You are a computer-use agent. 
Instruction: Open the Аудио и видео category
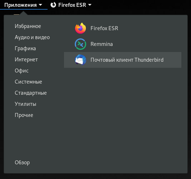tap(32, 37)
